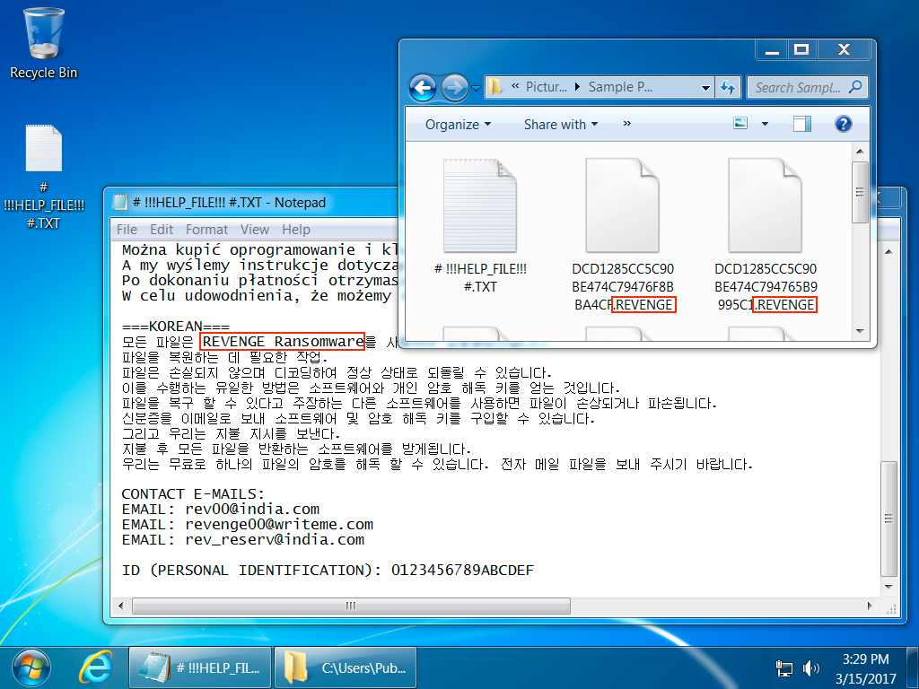The height and width of the screenshot is (689, 919).
Task: Click the Change your view icon
Action: coord(740,124)
